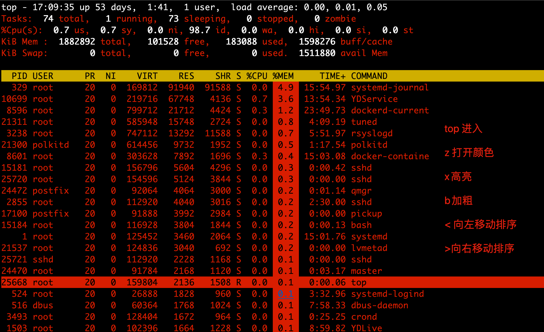The image size is (544, 332).
Task: Click the buff/cache label
Action: [x=366, y=42]
